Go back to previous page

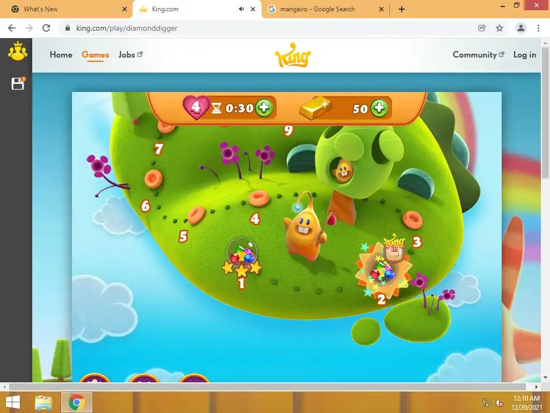click(12, 28)
